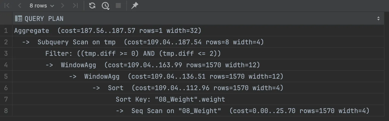The height and width of the screenshot is (121, 389).
Task: Select row number 8 in gutter
Action: [6, 111]
